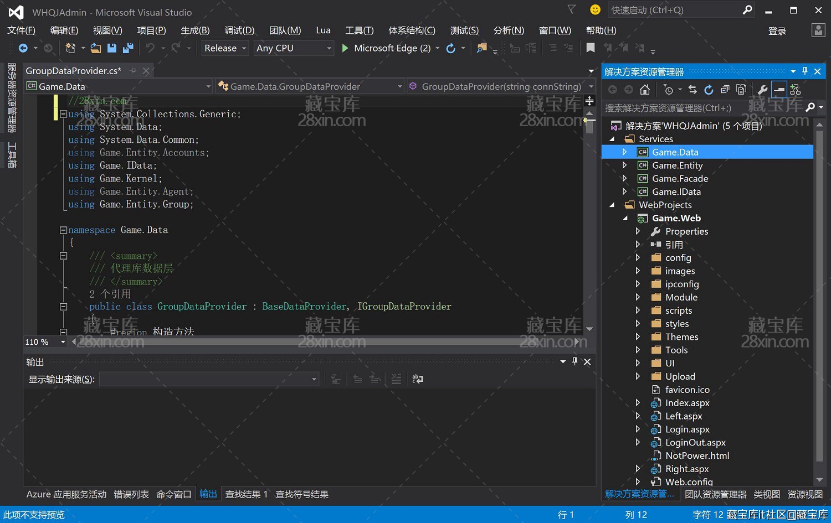831x523 pixels.
Task: Open the 服务器资源管理器 side tab
Action: coord(11,97)
